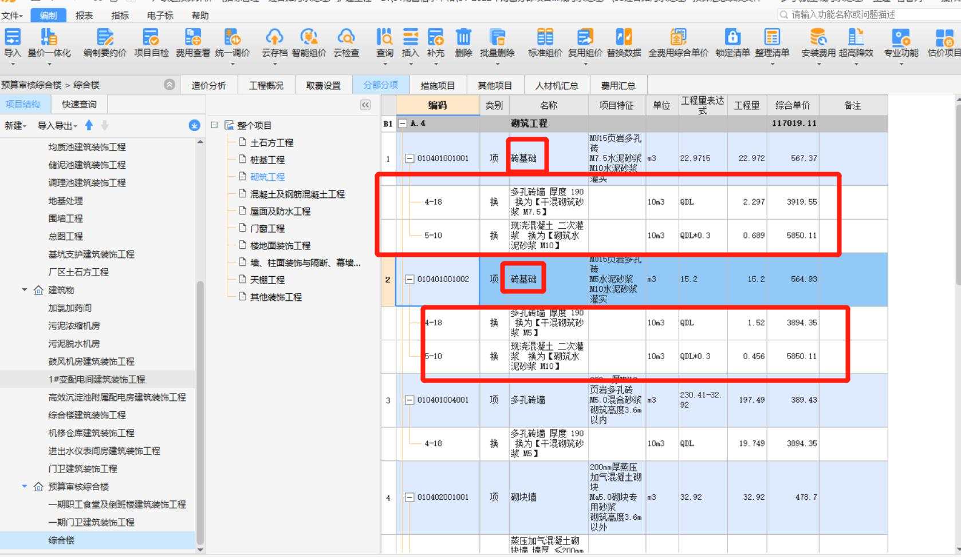Collapse item 010401004001 row

click(409, 400)
